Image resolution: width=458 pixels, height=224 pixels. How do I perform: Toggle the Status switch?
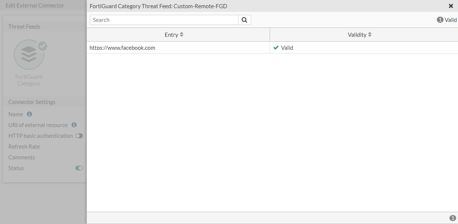tap(79, 168)
